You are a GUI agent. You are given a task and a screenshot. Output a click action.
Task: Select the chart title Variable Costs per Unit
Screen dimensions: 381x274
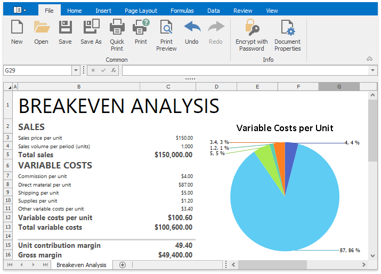tap(285, 128)
